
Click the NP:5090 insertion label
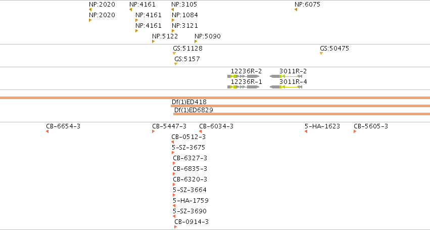click(x=208, y=36)
